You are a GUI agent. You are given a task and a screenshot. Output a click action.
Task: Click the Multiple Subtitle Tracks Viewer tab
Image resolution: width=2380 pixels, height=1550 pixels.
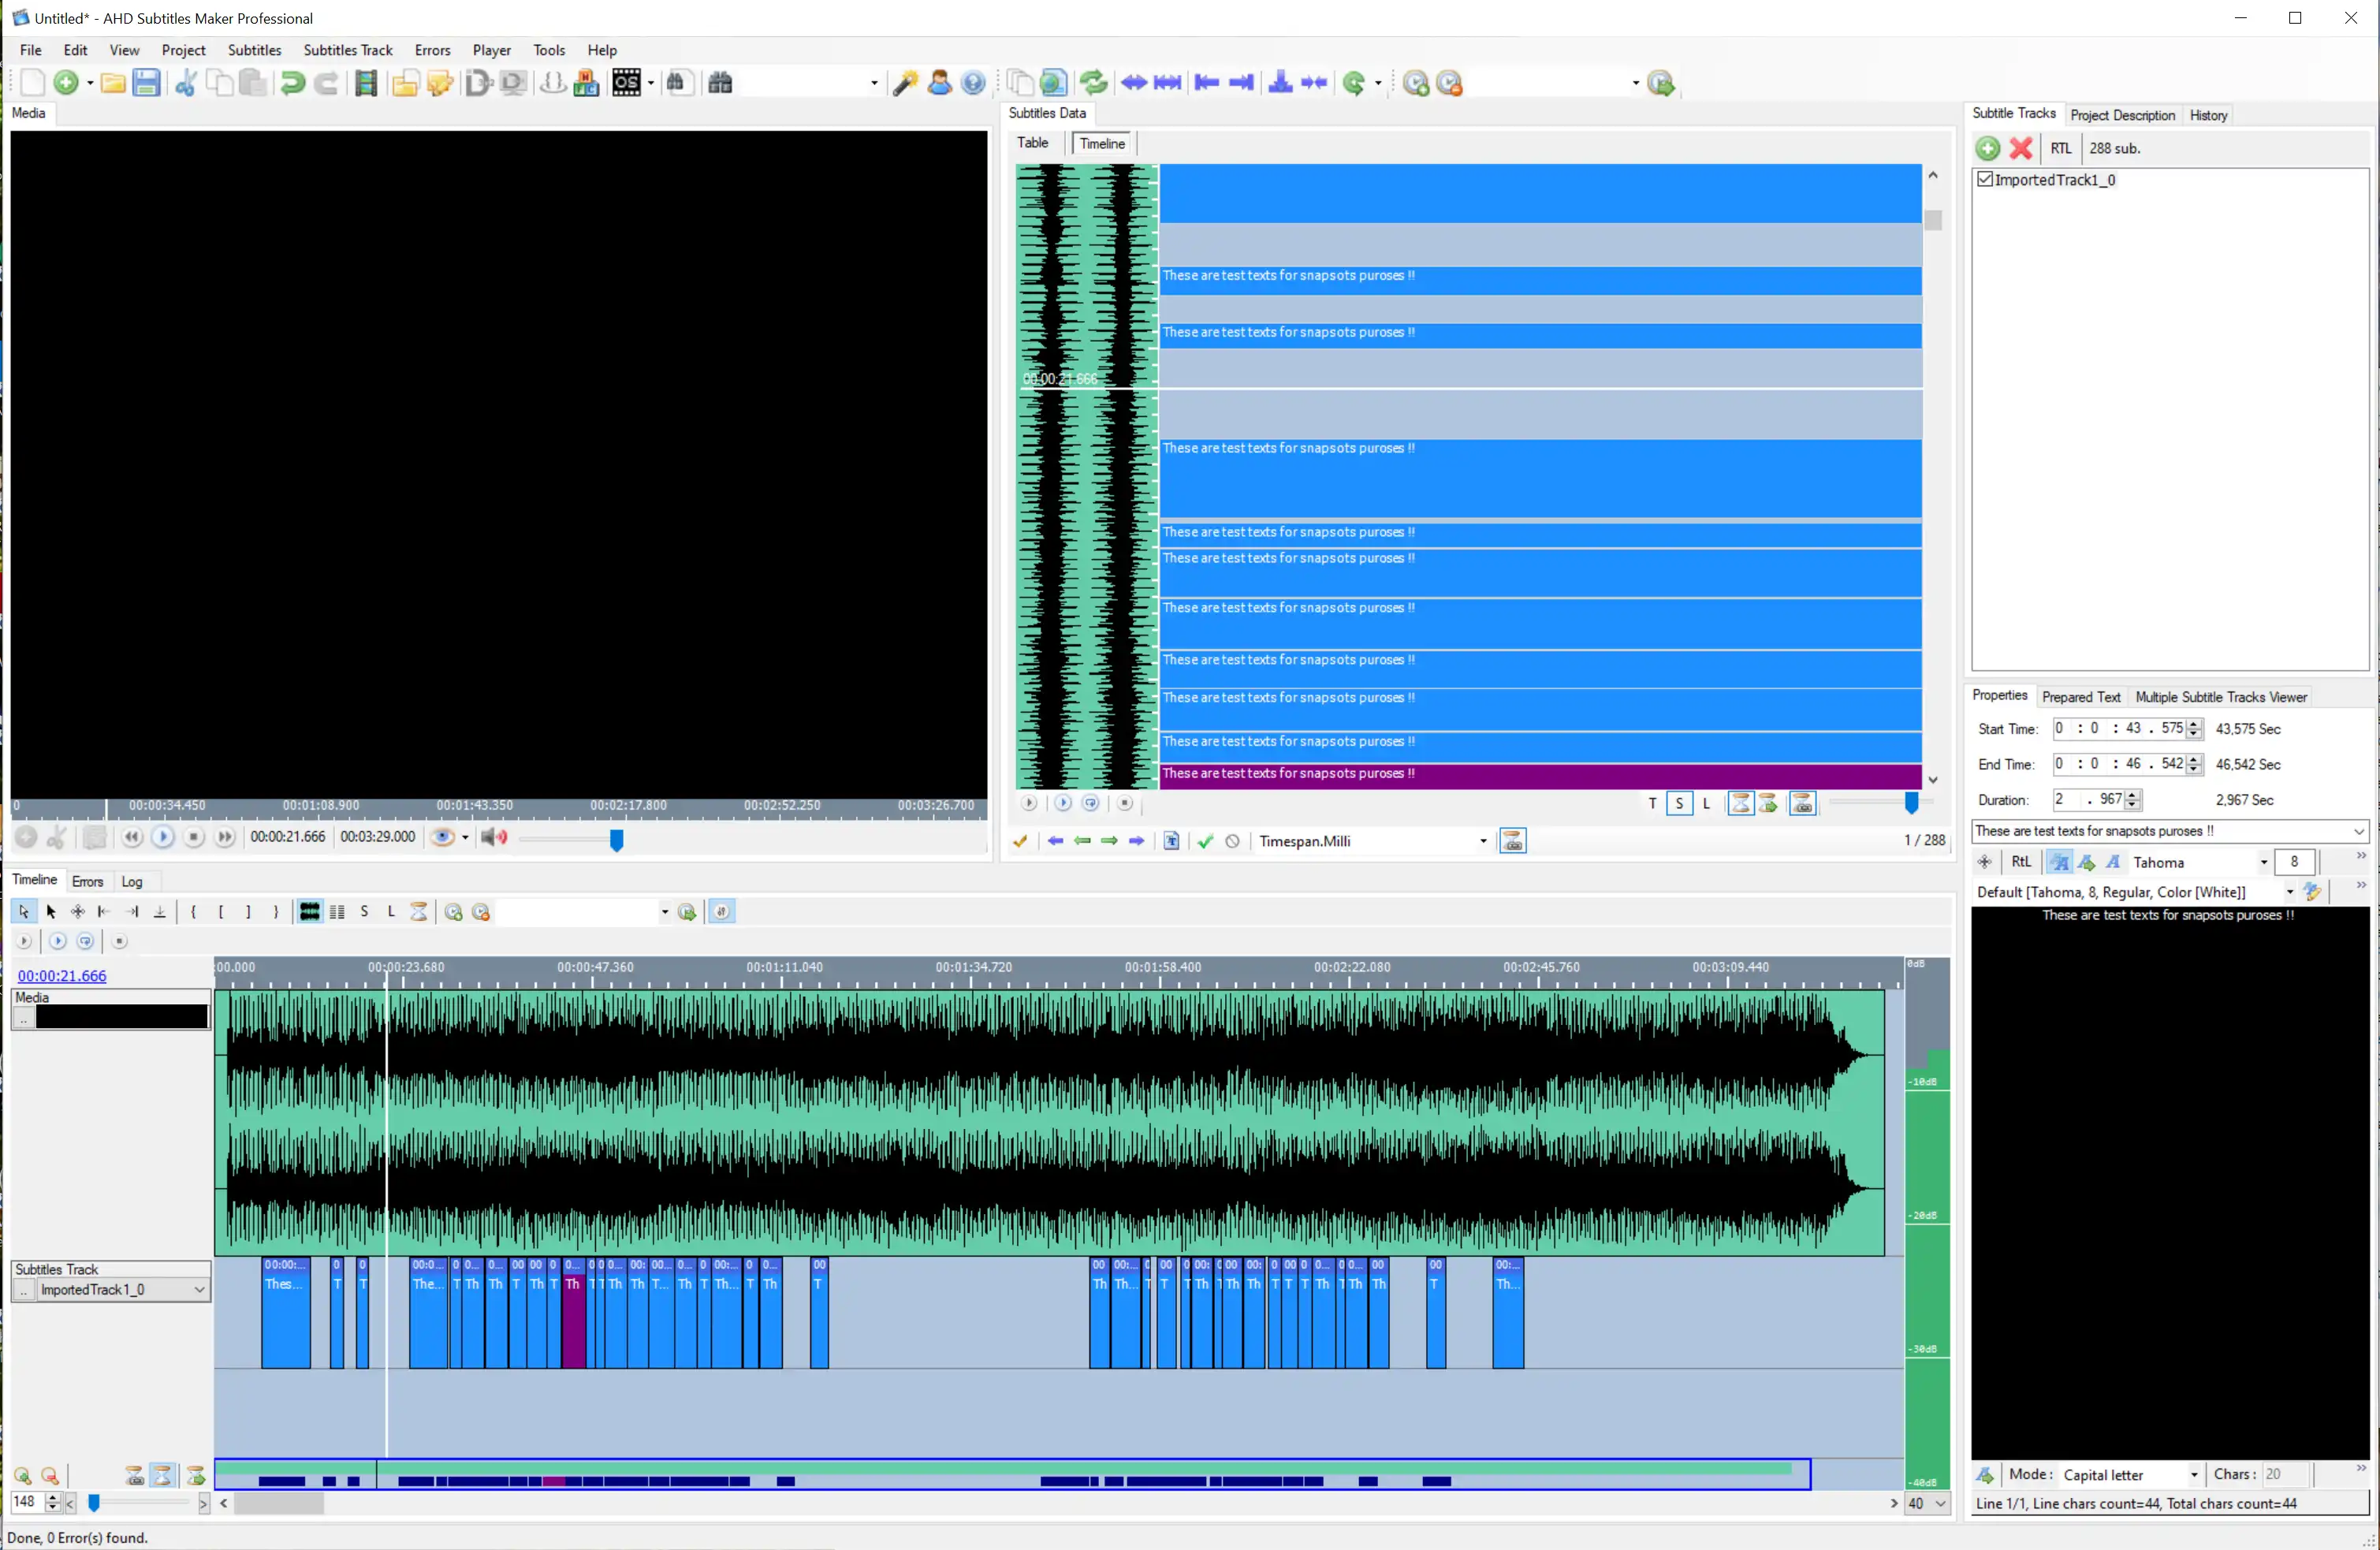(x=2220, y=697)
